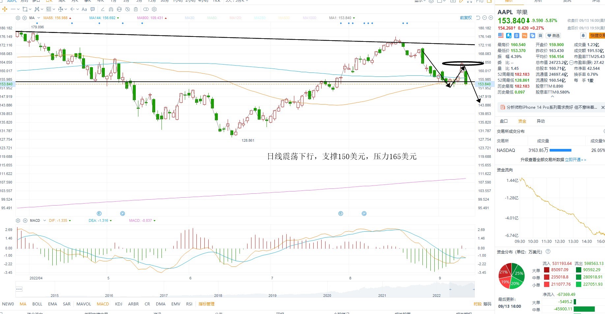Click the trash icon to delete drawings
This screenshot has height=314, width=605.
135,9
